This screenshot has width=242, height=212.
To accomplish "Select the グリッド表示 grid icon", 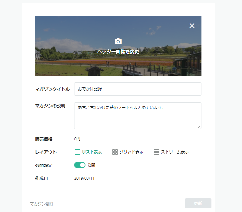I will pos(115,152).
